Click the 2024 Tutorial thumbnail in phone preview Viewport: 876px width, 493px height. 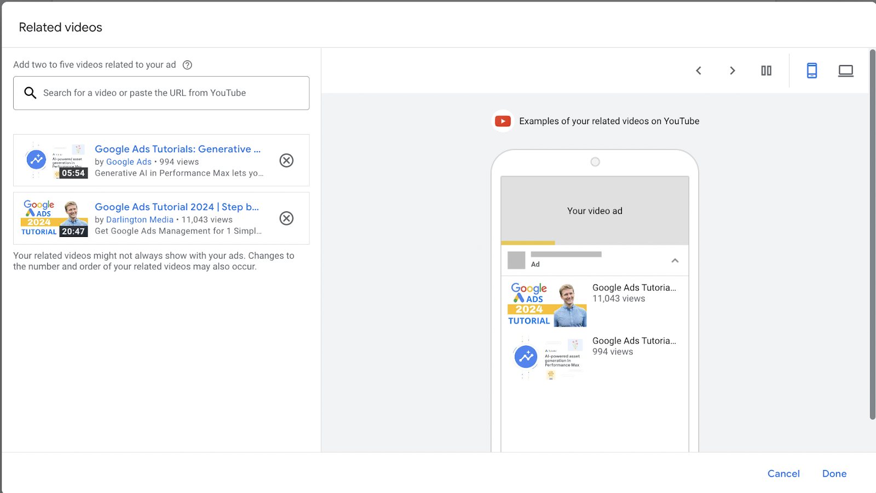pyautogui.click(x=547, y=304)
